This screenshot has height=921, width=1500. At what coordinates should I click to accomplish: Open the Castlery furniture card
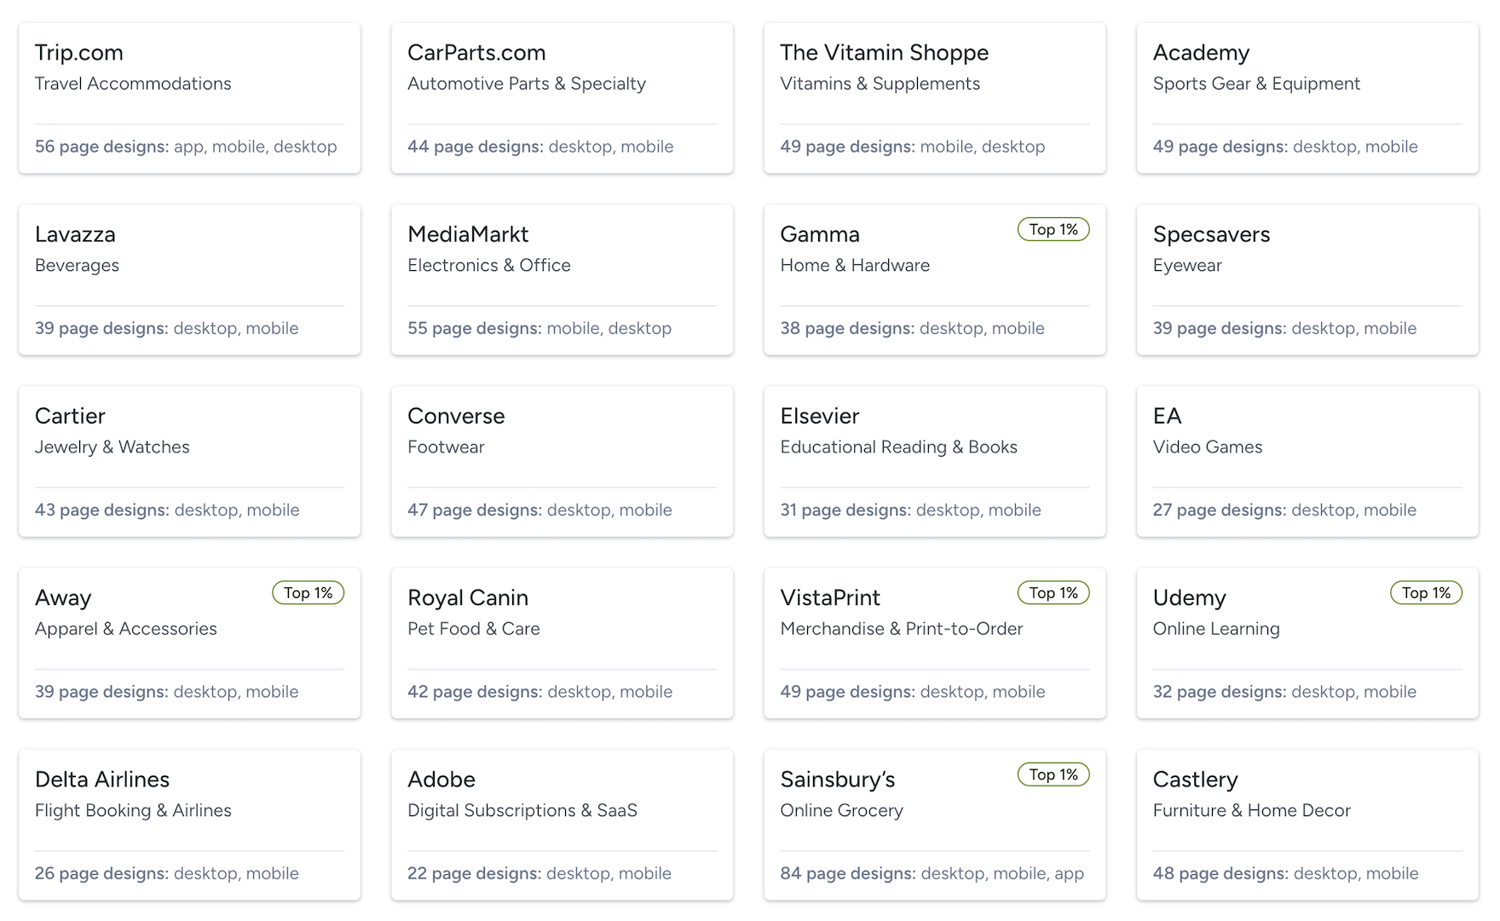pyautogui.click(x=1307, y=824)
